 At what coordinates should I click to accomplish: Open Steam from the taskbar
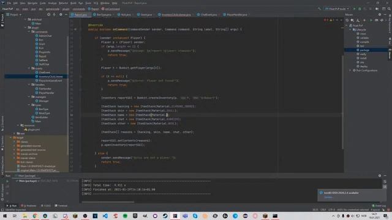(x=165, y=216)
